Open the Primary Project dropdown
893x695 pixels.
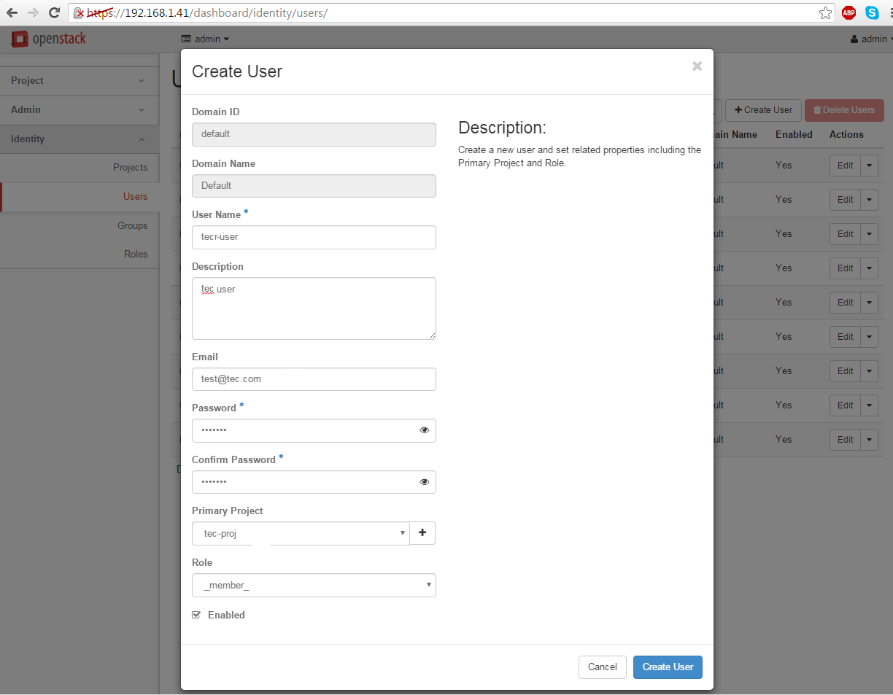(301, 533)
